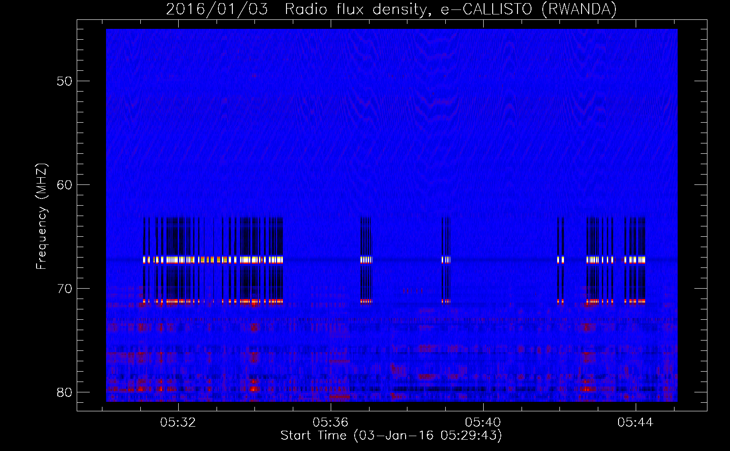Click the Start Time axis label
This screenshot has height=451, width=730.
pyautogui.click(x=391, y=435)
